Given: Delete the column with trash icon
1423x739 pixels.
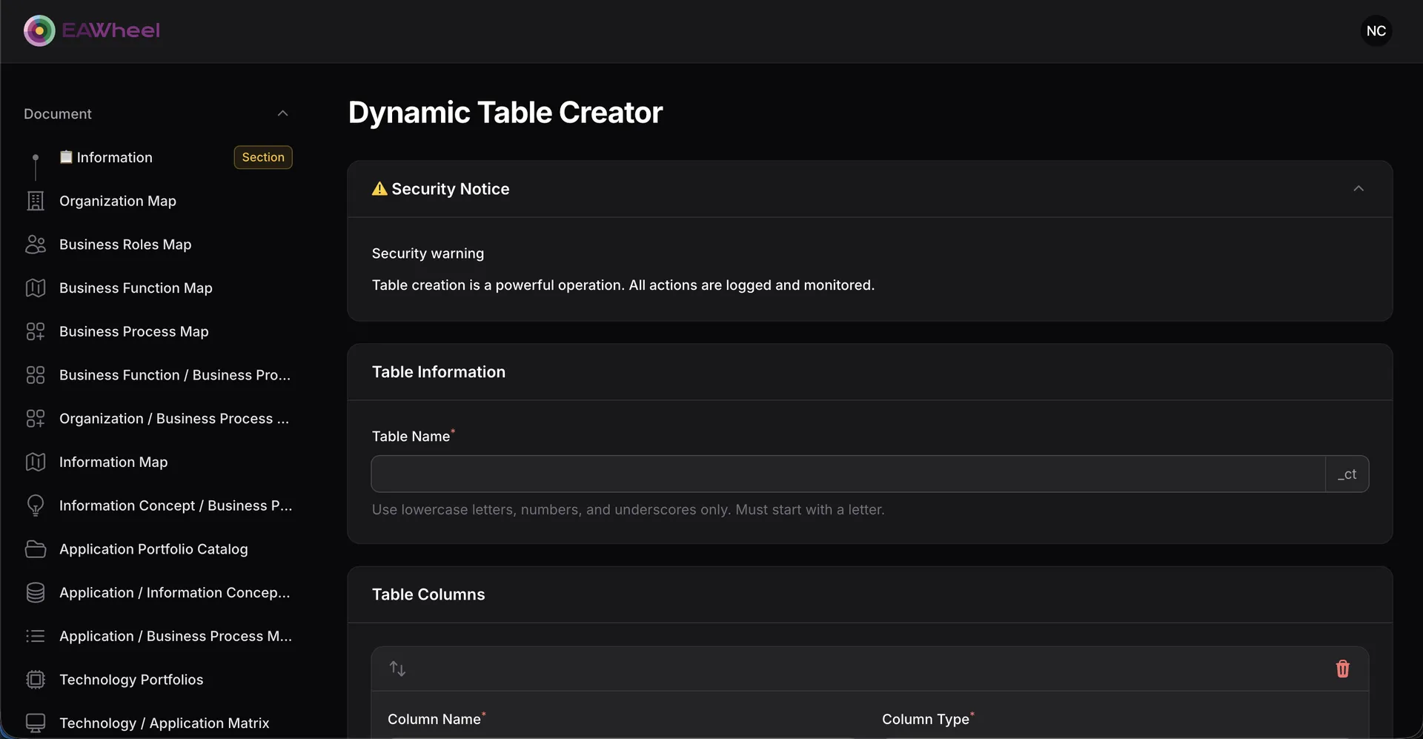Looking at the screenshot, I should click(x=1342, y=669).
